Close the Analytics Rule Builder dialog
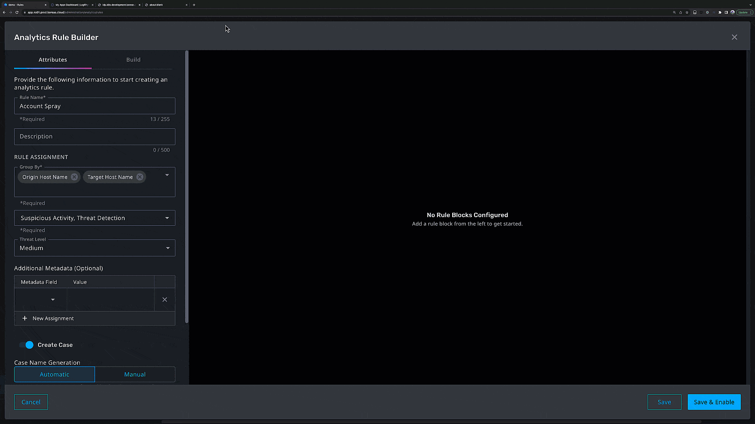 point(734,37)
